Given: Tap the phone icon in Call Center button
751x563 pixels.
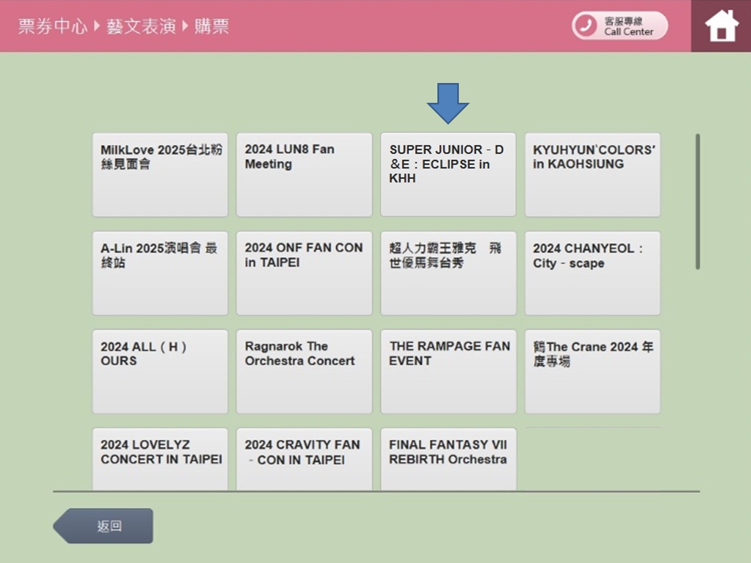Looking at the screenshot, I should [585, 26].
